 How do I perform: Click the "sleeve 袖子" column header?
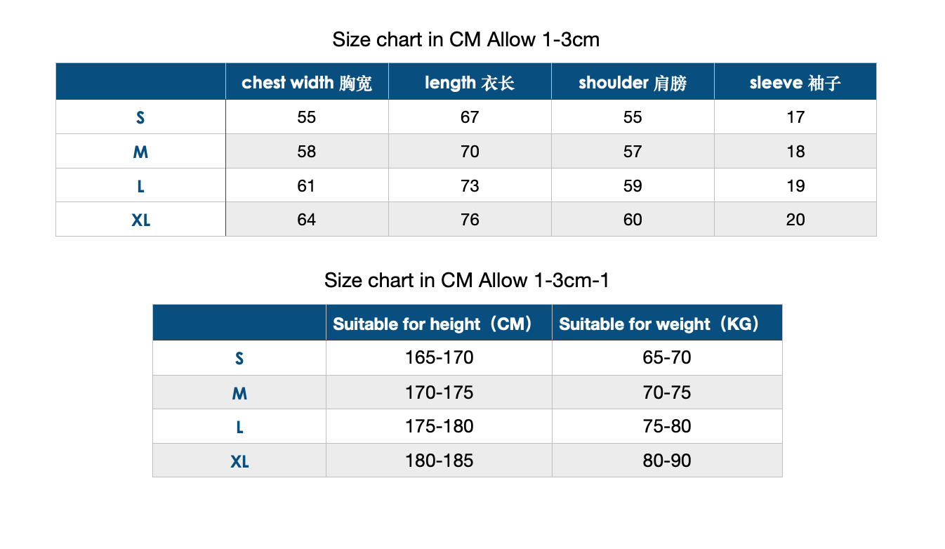tap(795, 83)
